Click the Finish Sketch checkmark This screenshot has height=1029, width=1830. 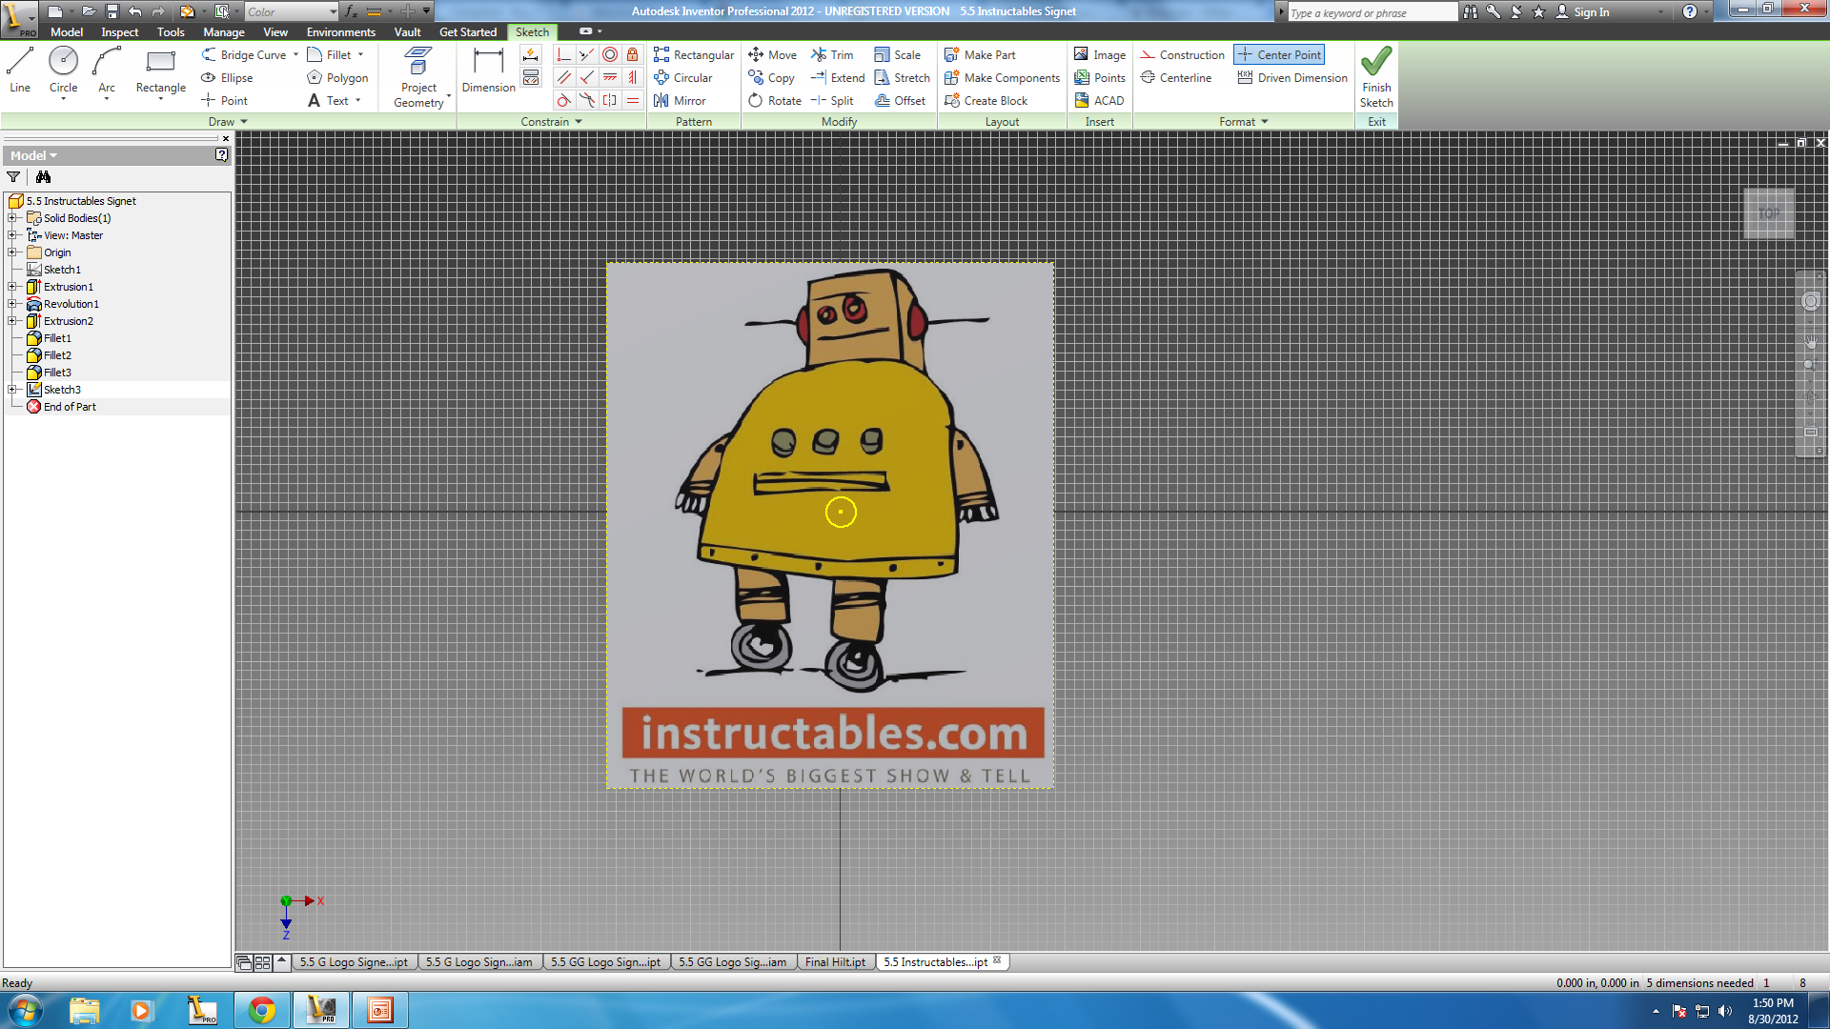click(x=1376, y=77)
